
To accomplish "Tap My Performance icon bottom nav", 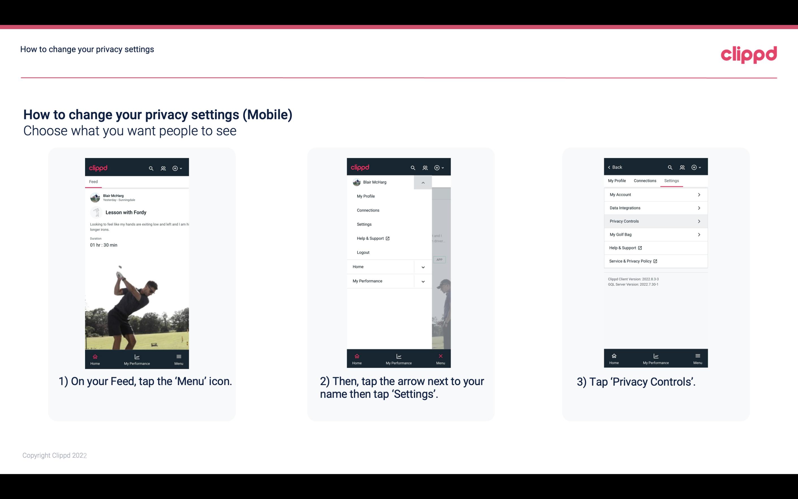I will click(x=137, y=359).
